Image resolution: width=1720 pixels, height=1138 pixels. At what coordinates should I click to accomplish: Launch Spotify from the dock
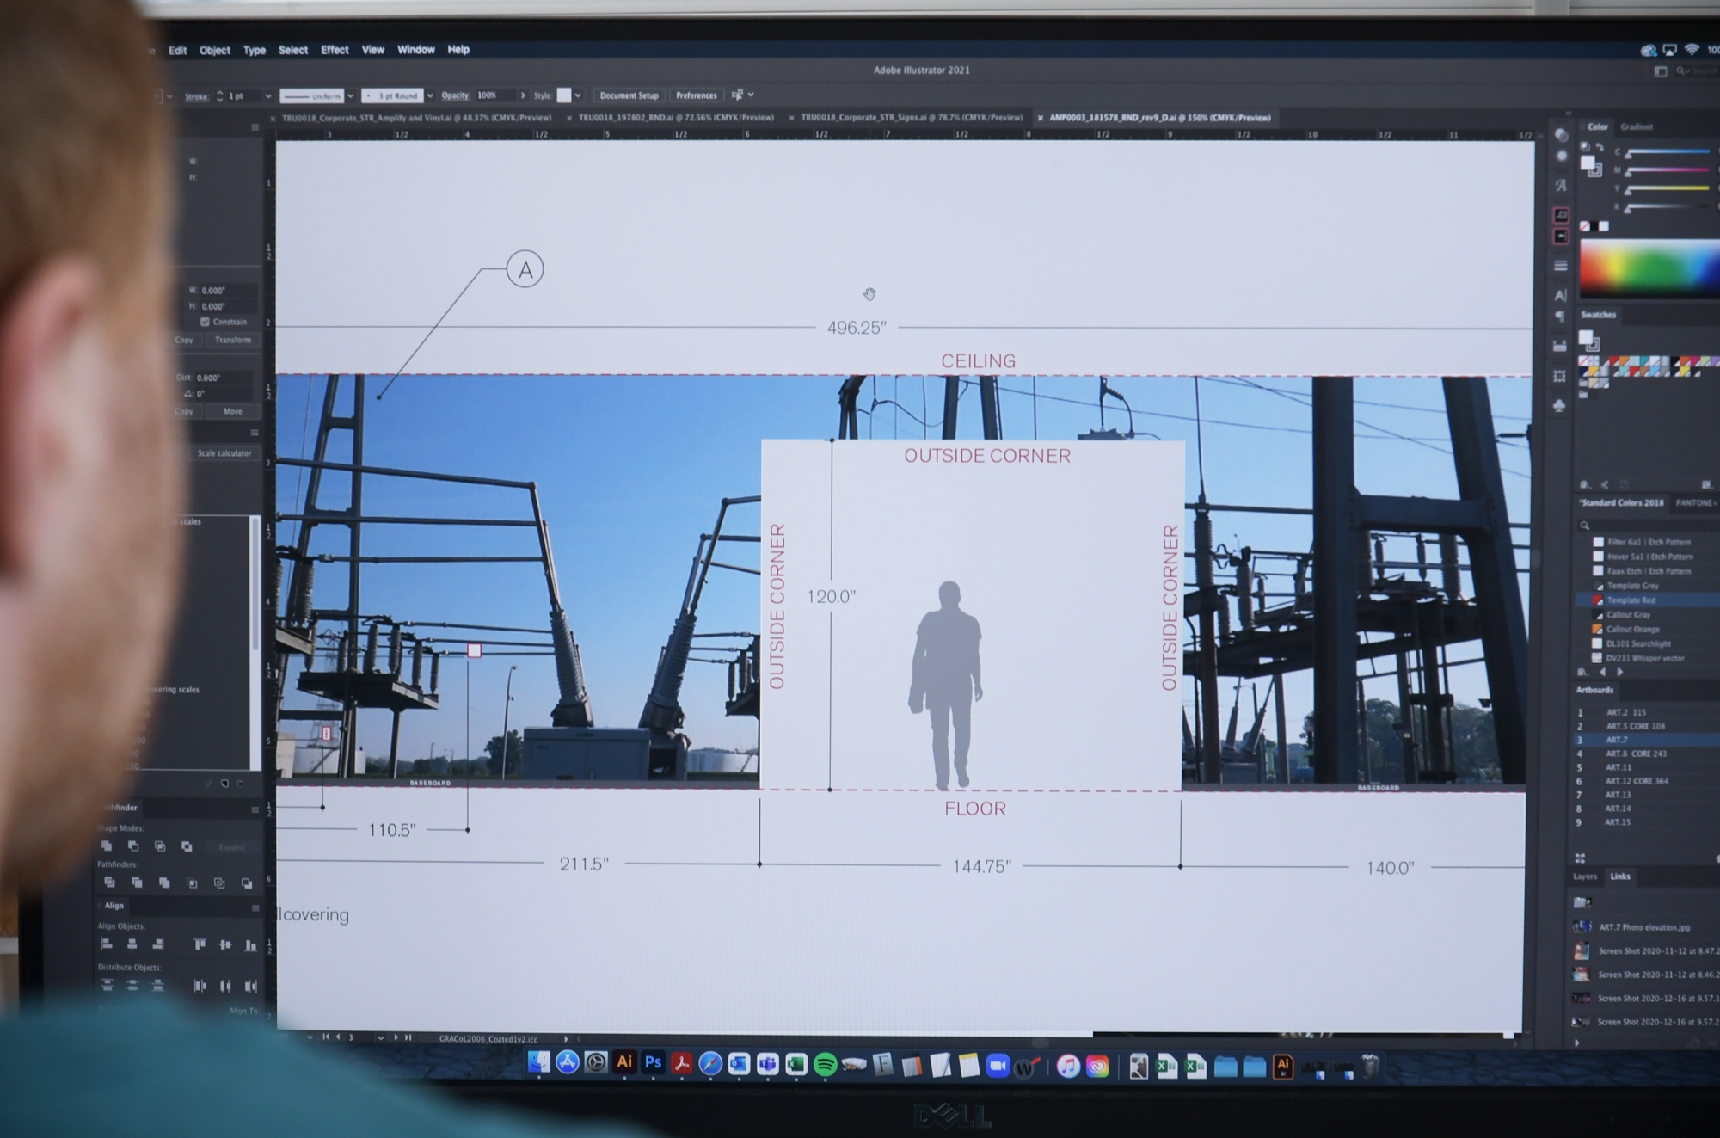click(825, 1065)
